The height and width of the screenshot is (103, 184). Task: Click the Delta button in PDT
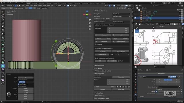(120, 35)
